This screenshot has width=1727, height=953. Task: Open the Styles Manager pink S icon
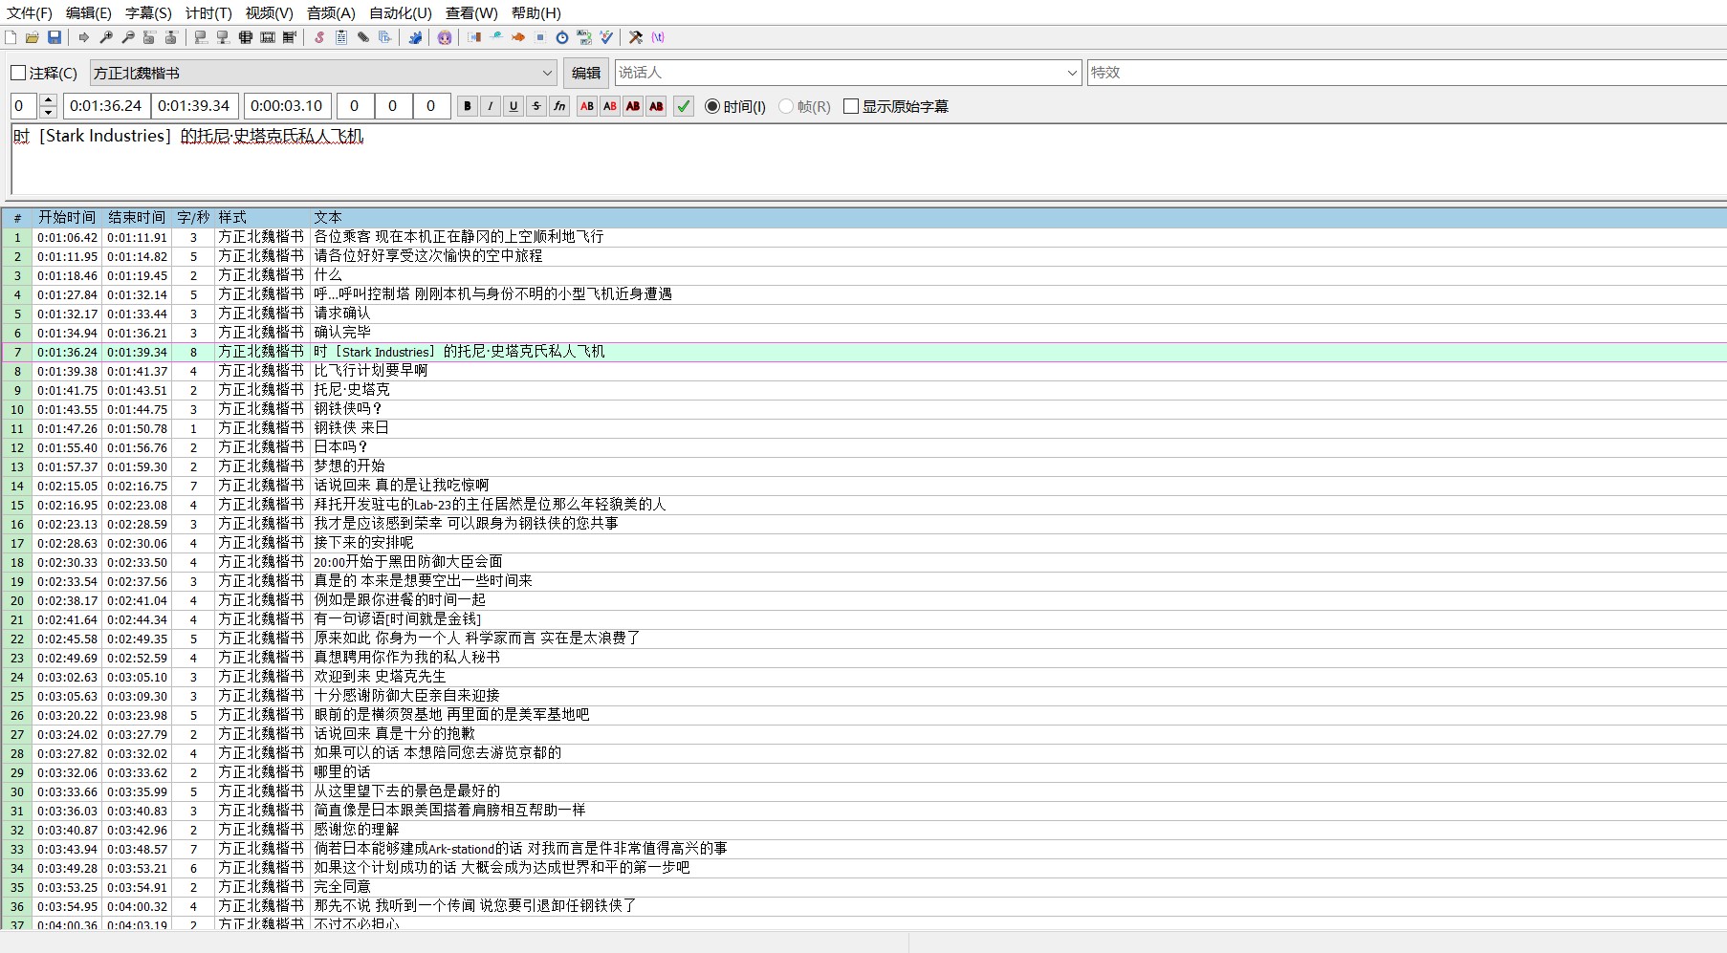click(319, 37)
